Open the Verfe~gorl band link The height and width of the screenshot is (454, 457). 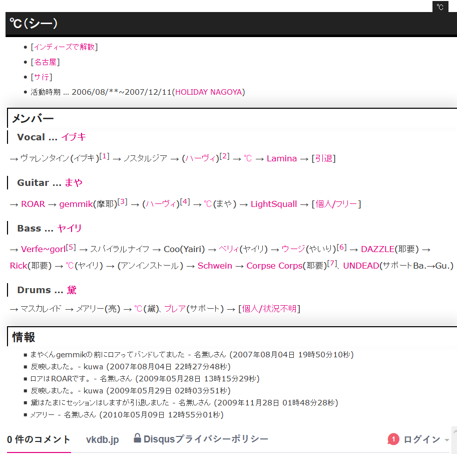point(43,249)
